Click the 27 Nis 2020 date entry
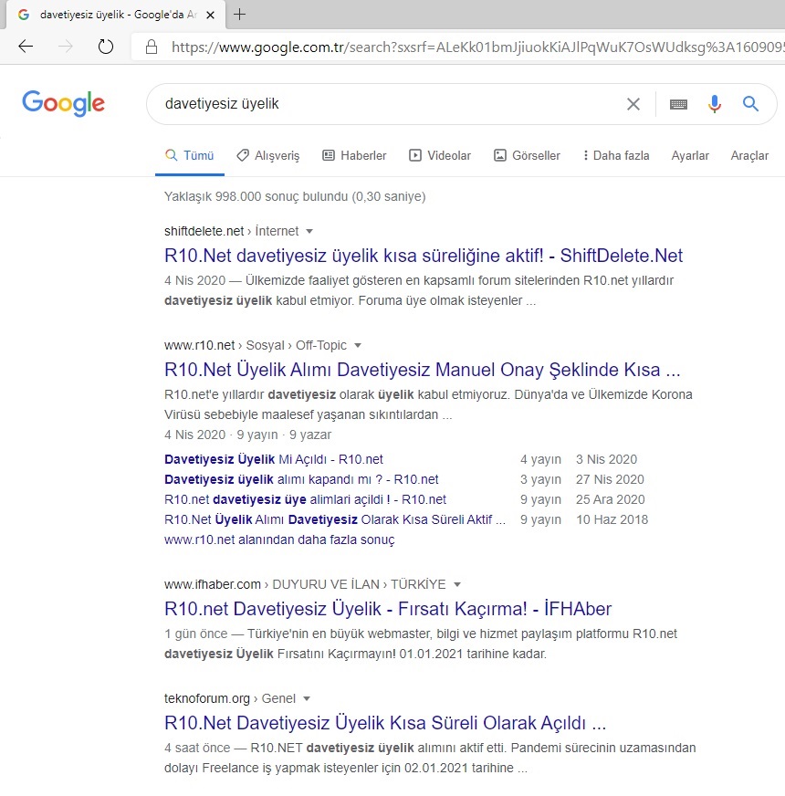 click(x=610, y=480)
